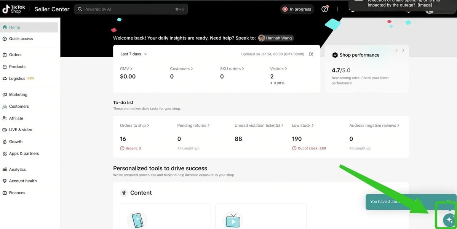Open the Shop performance trophy icon
Screen dimensions: 457x229
point(334,55)
